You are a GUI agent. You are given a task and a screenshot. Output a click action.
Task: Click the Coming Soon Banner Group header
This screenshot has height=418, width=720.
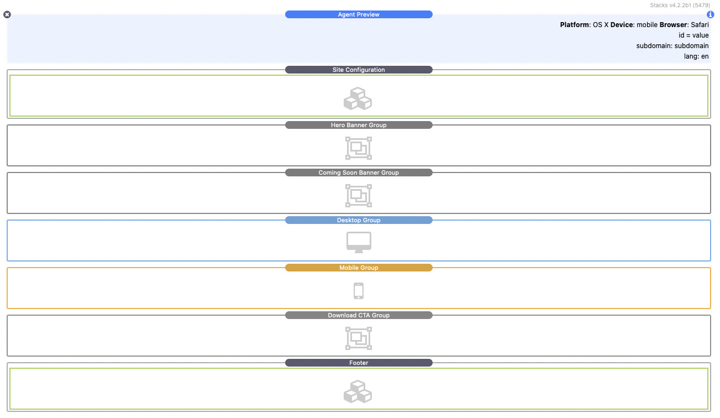point(359,173)
